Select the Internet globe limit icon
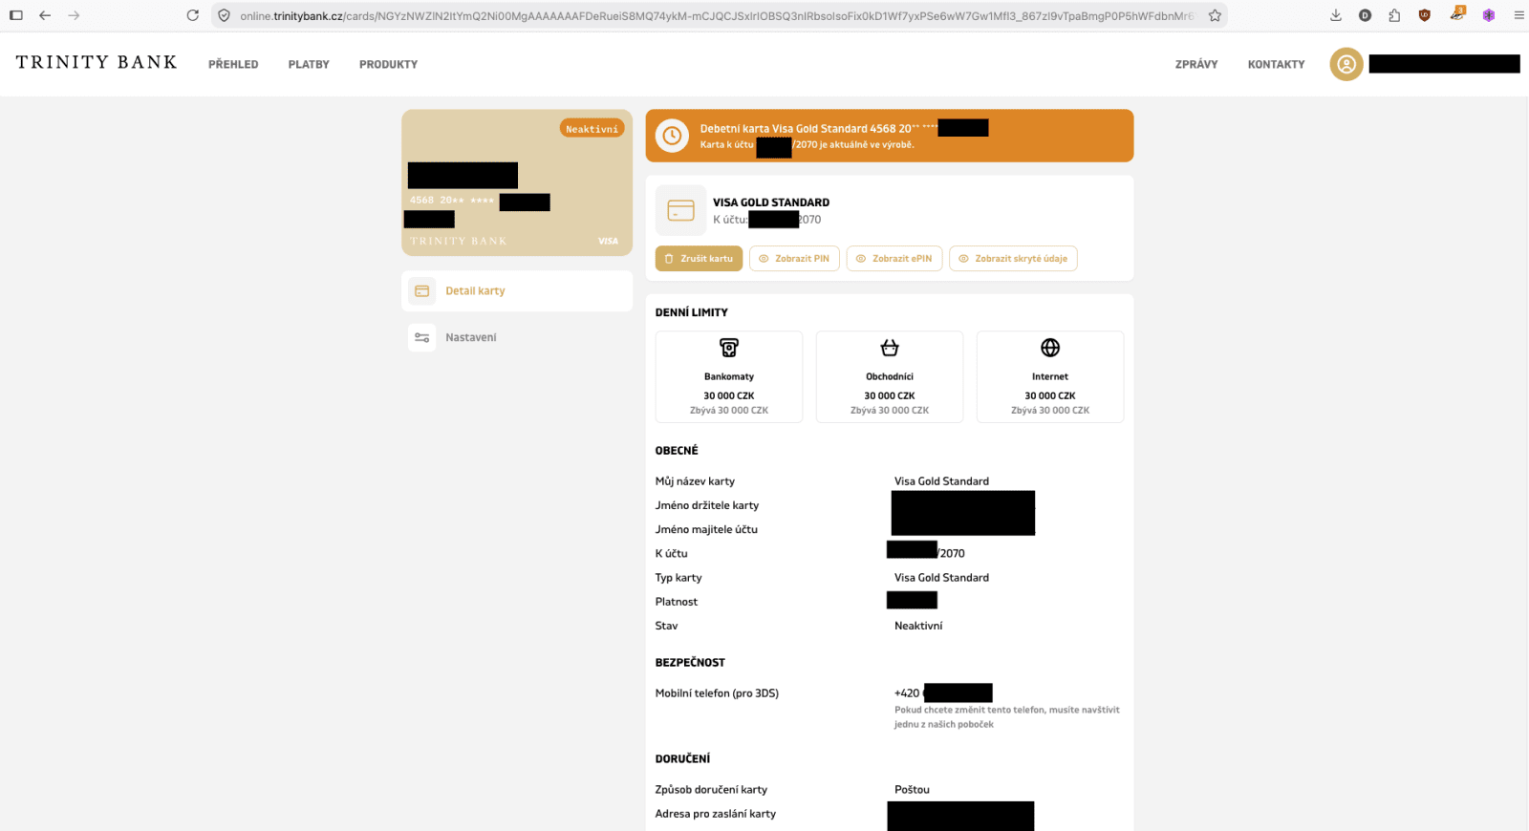The image size is (1529, 831). pyautogui.click(x=1050, y=348)
